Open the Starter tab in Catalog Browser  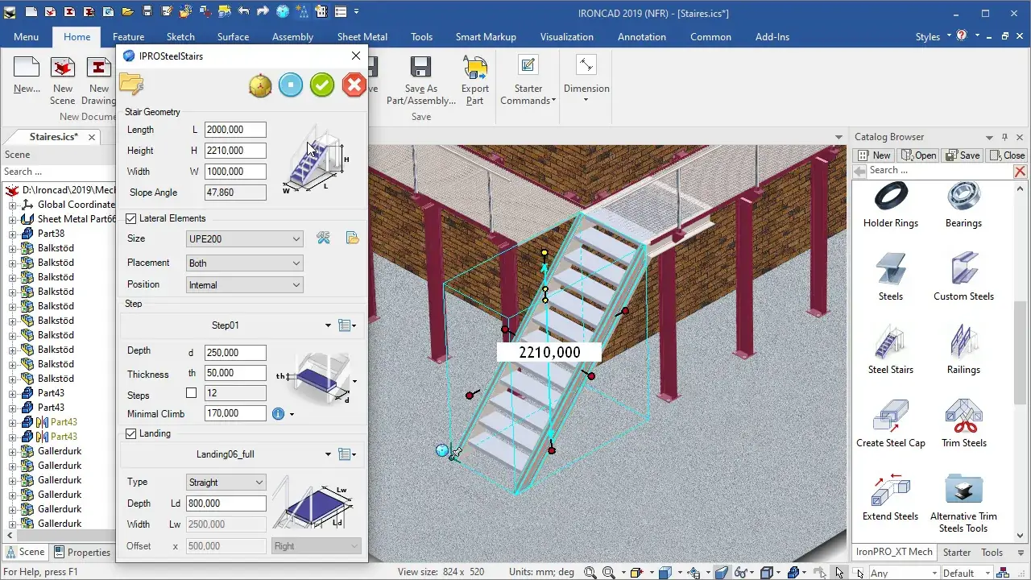[957, 553]
